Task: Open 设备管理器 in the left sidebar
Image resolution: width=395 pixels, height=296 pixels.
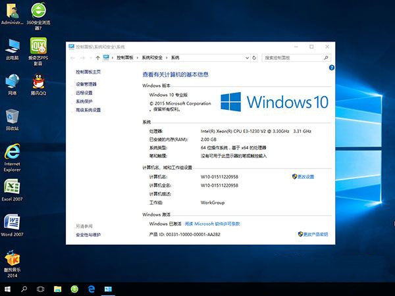Action: pyautogui.click(x=86, y=84)
